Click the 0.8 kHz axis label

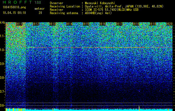click(x=3, y=78)
